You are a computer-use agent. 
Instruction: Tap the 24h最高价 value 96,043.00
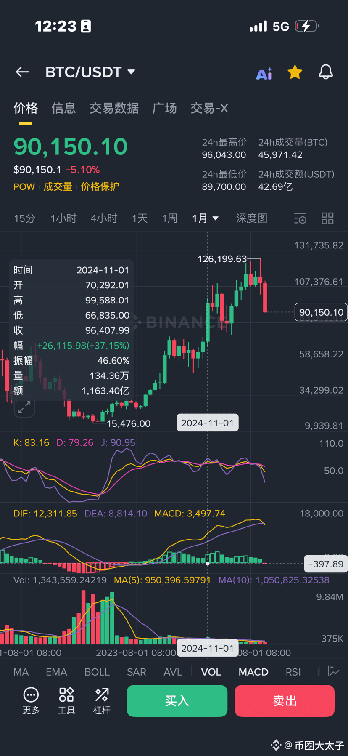(x=224, y=155)
